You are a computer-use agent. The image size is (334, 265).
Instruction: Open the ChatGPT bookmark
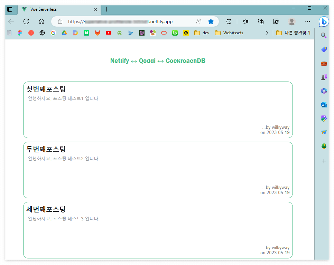click(x=142, y=33)
